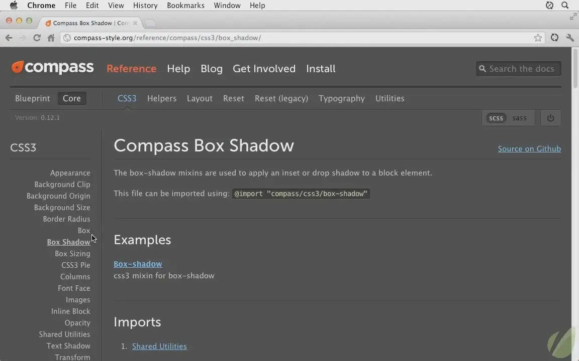Click the browser forward arrow
This screenshot has width=579, height=361.
coord(23,38)
